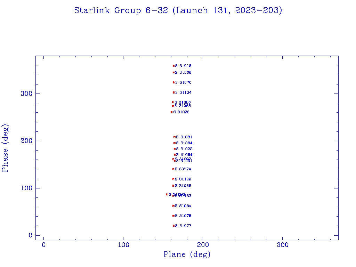Click the red data marker beside S 31018
The image size is (356, 267).
pyautogui.click(x=174, y=66)
